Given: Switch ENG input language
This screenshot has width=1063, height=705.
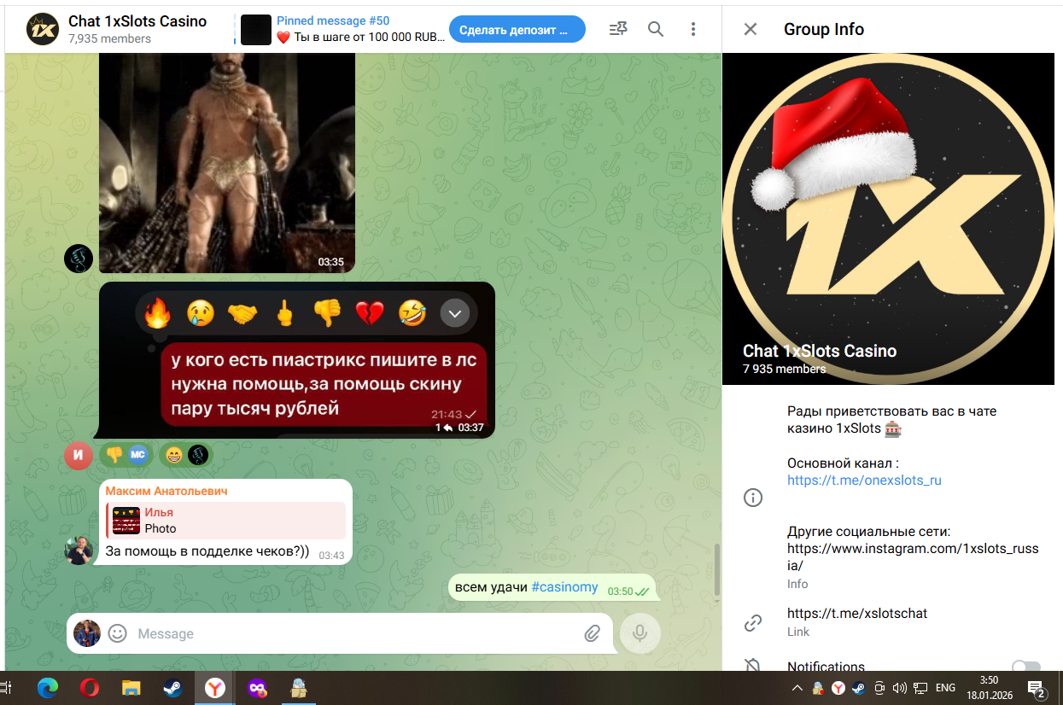Looking at the screenshot, I should 945,688.
